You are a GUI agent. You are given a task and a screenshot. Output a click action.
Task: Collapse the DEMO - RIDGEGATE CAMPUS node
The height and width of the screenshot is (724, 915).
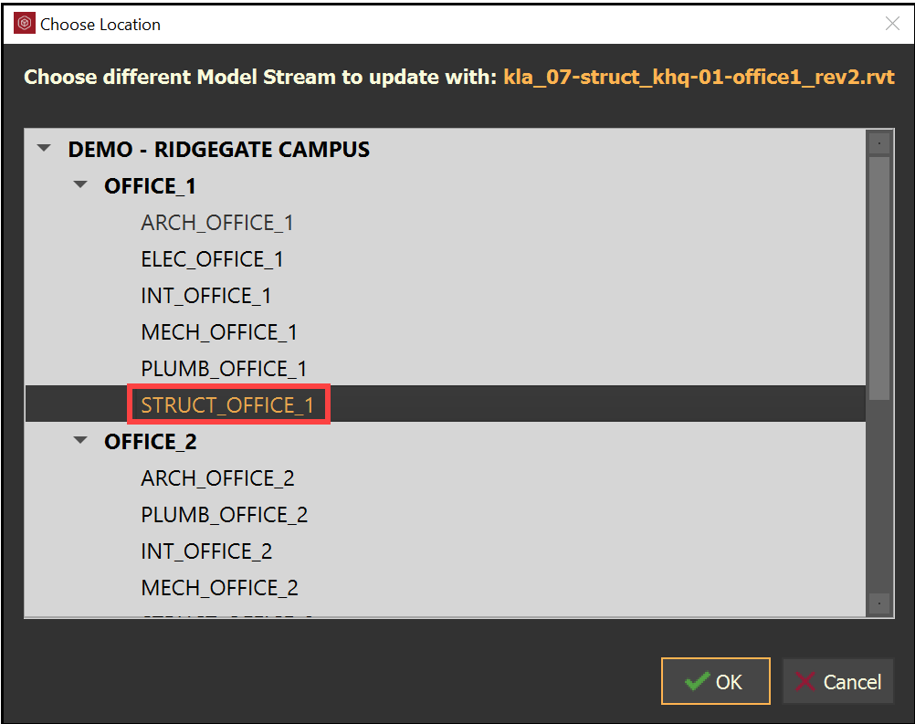44,149
